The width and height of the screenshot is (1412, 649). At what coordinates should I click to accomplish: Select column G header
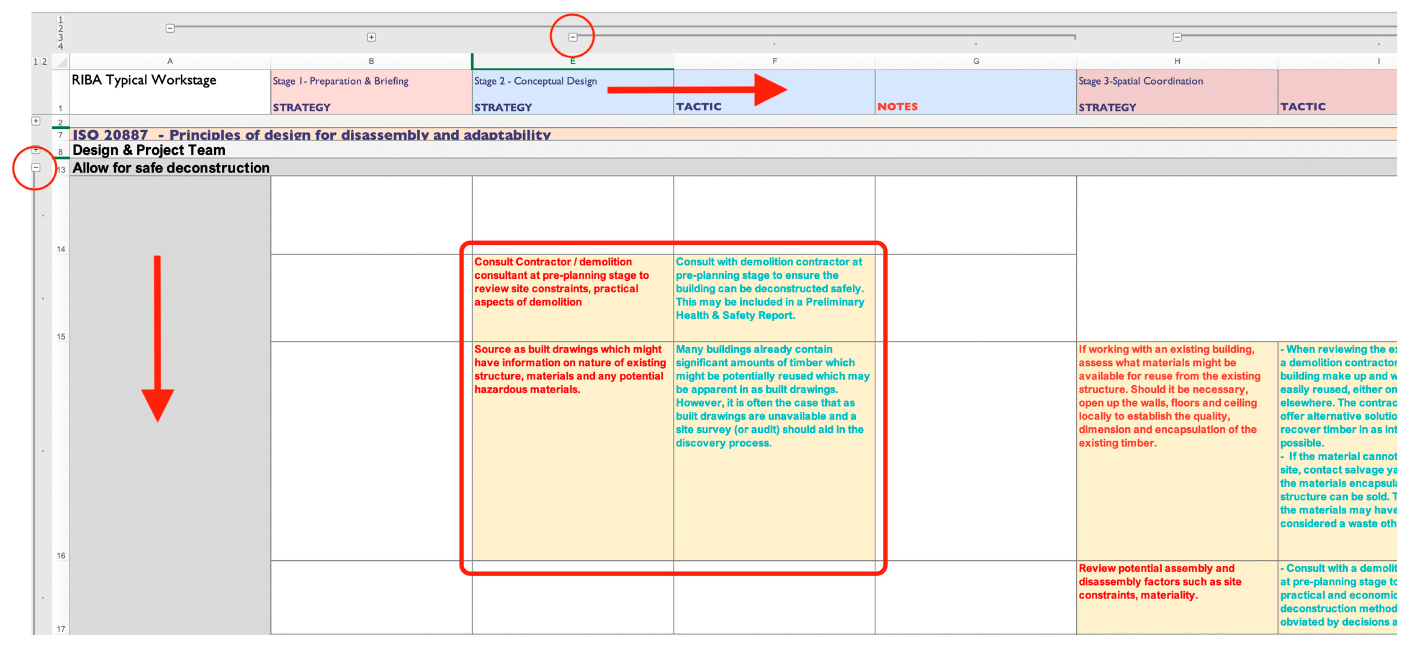976,62
